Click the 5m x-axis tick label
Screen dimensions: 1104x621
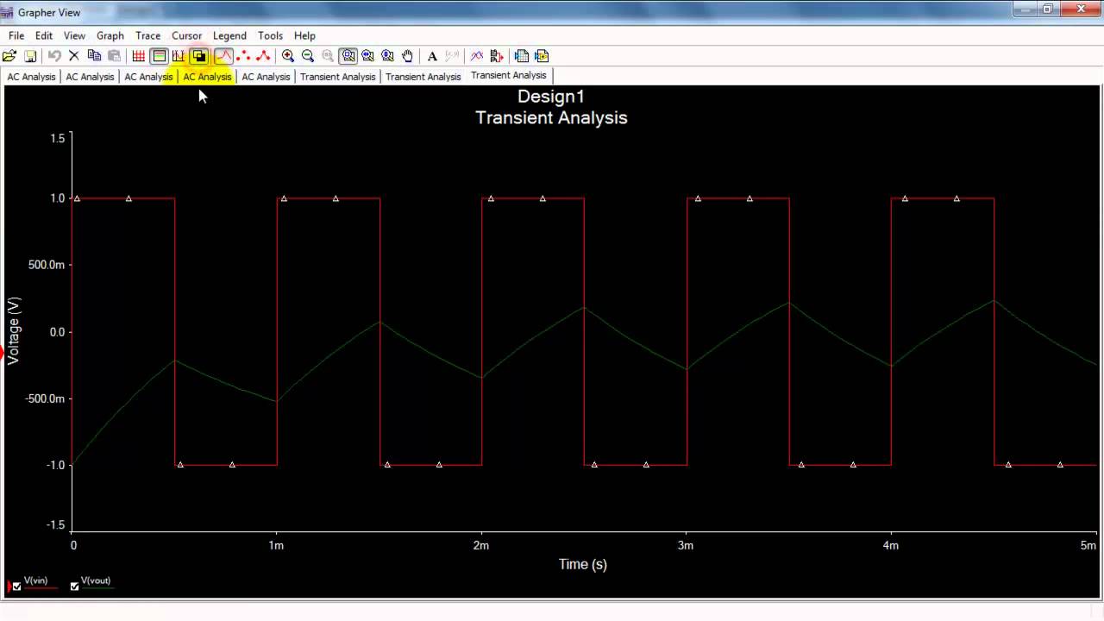coord(1088,545)
